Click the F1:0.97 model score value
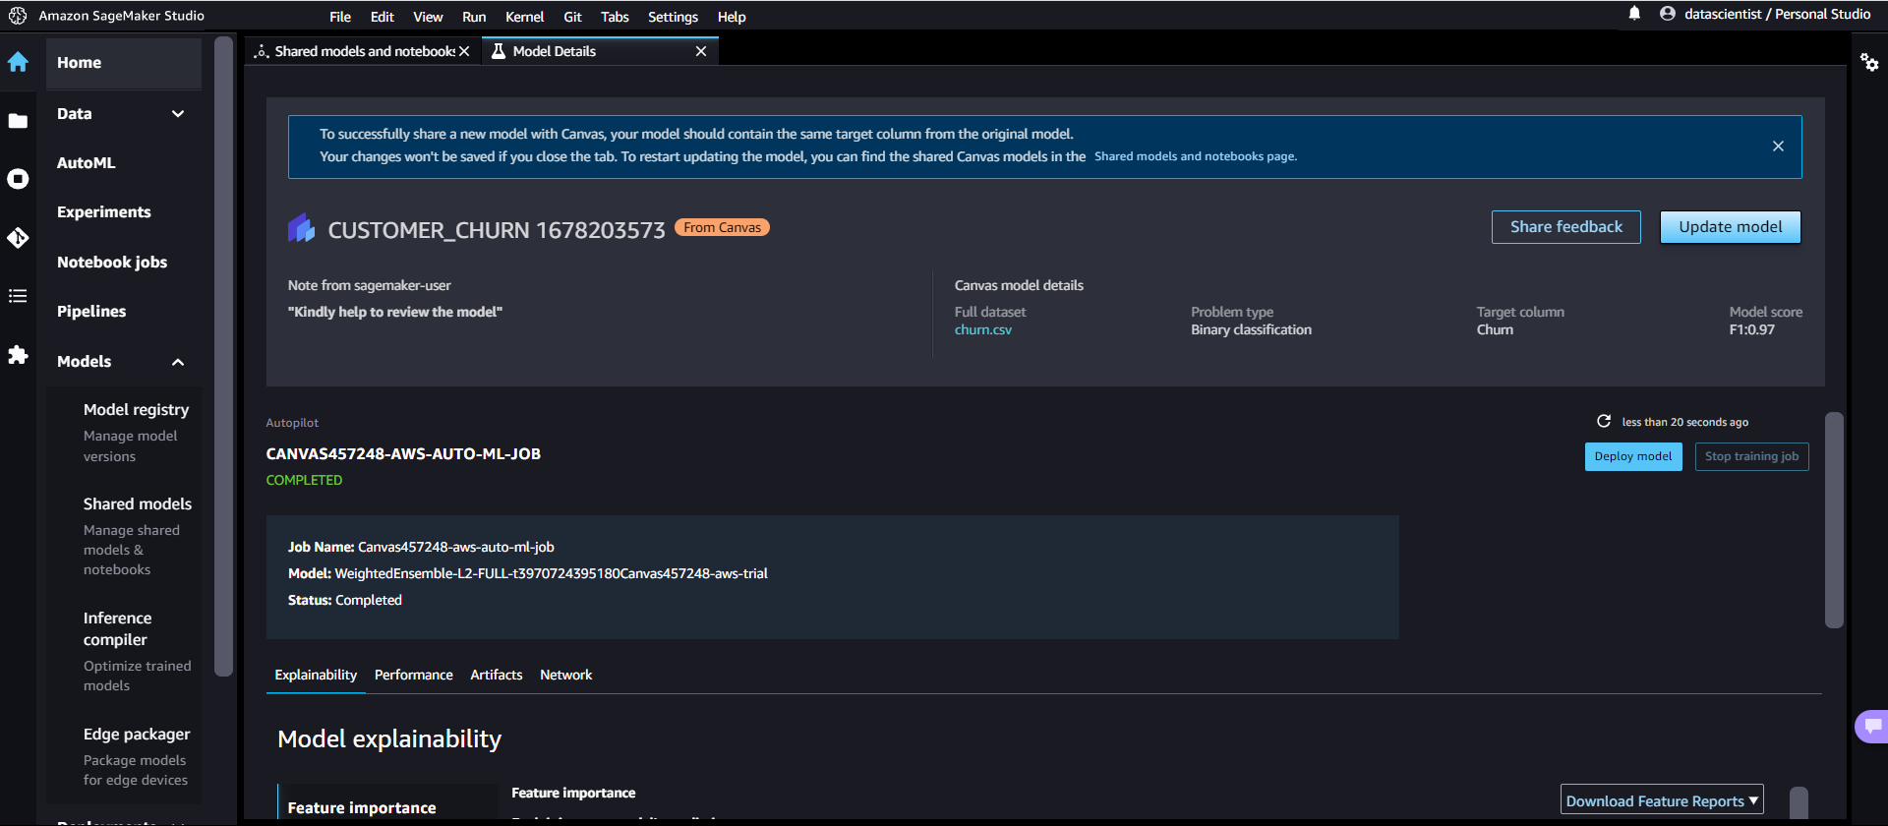The image size is (1888, 826). pyautogui.click(x=1752, y=330)
